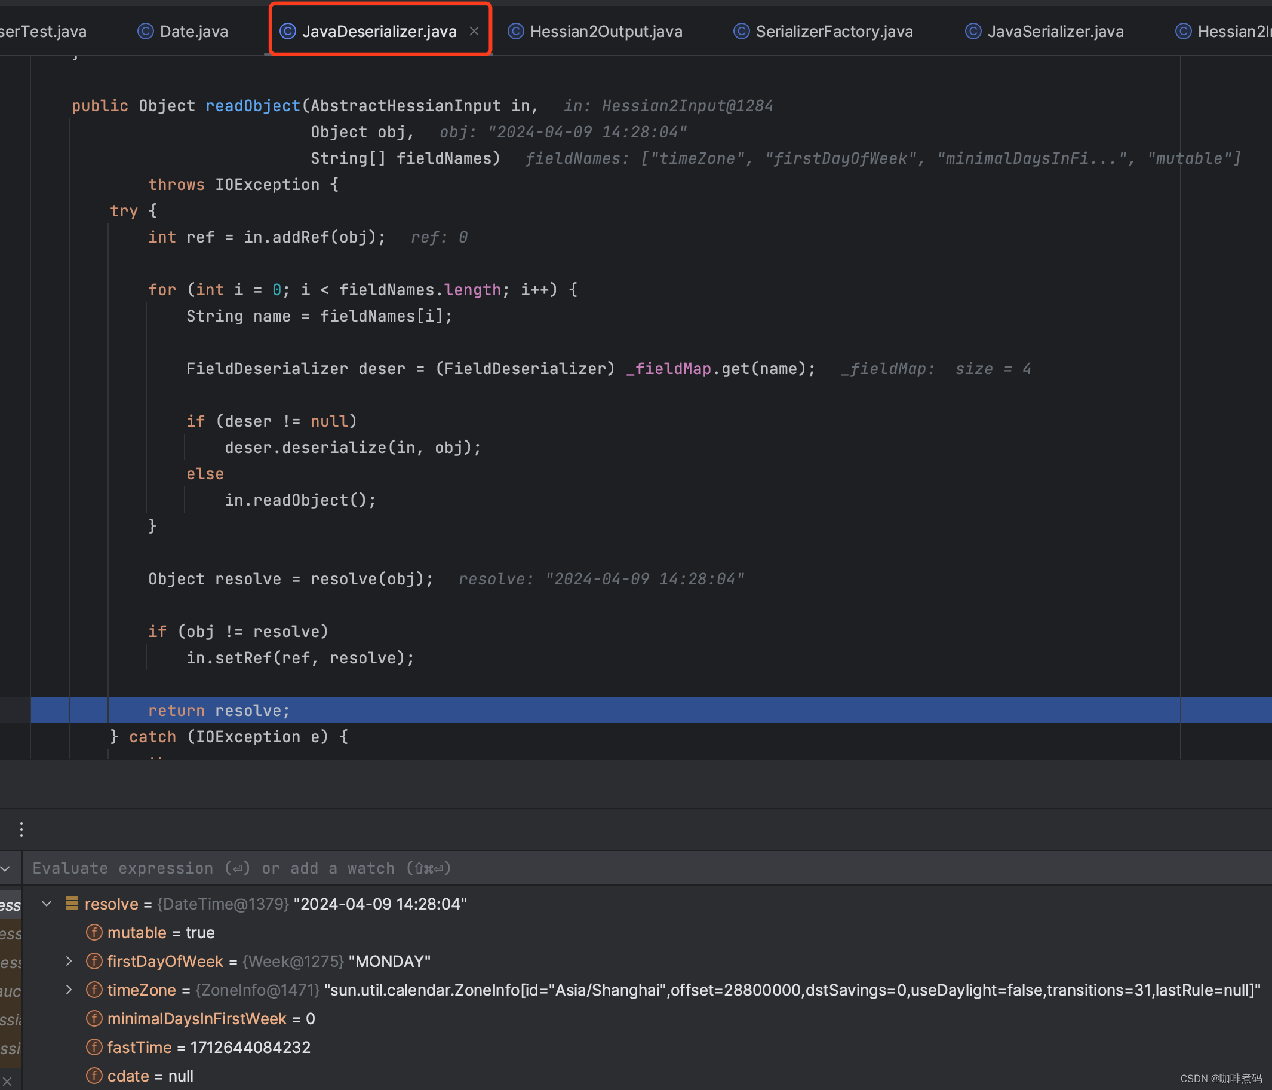Click the class icon on SerializerFactory.java tab
The height and width of the screenshot is (1090, 1272).
(741, 31)
